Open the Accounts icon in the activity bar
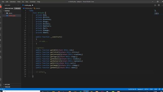This screenshot has height=92, width=163. (1, 79)
